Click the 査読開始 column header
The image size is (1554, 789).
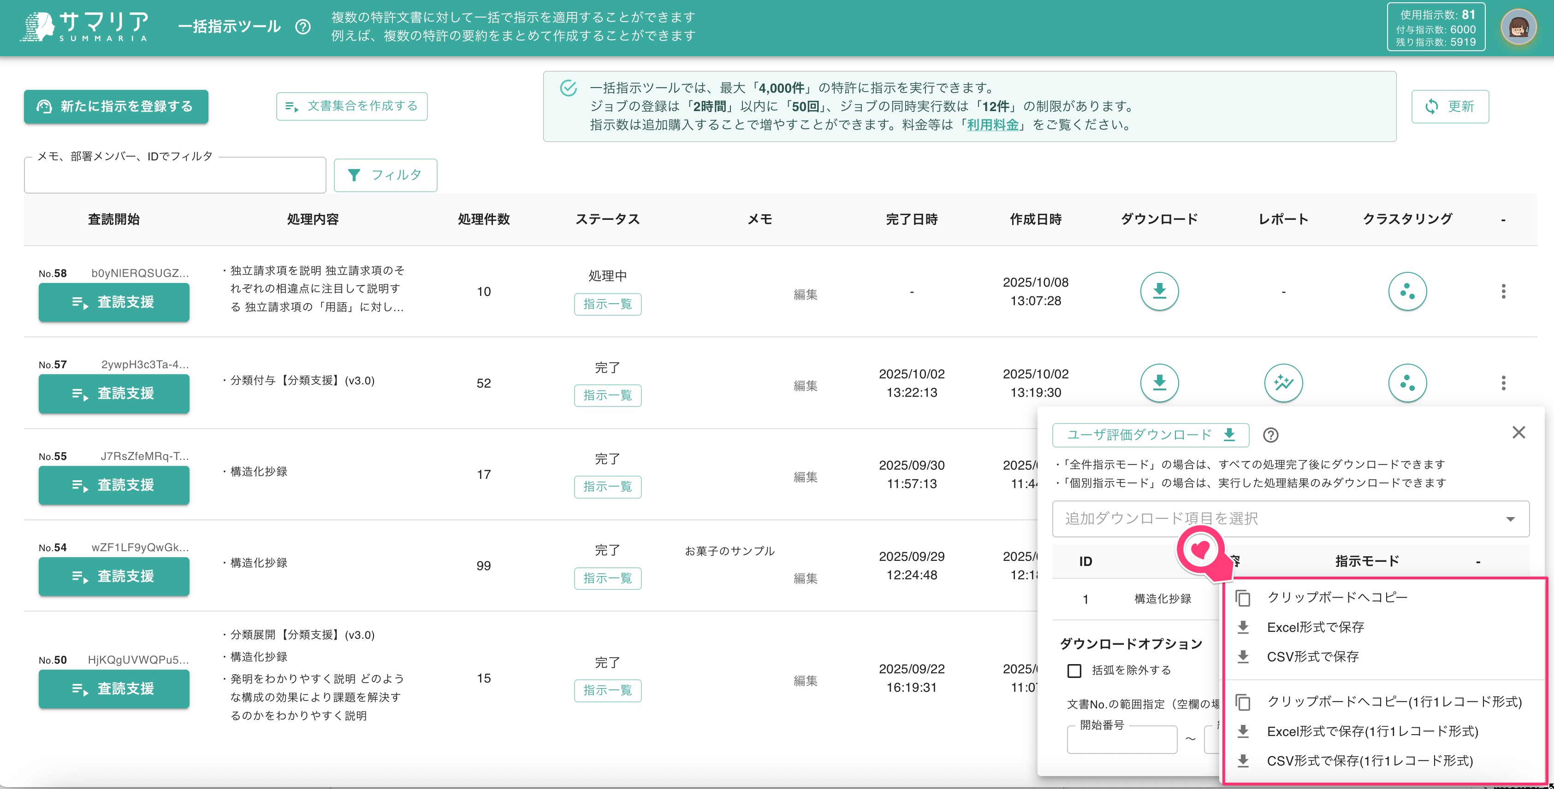[114, 219]
